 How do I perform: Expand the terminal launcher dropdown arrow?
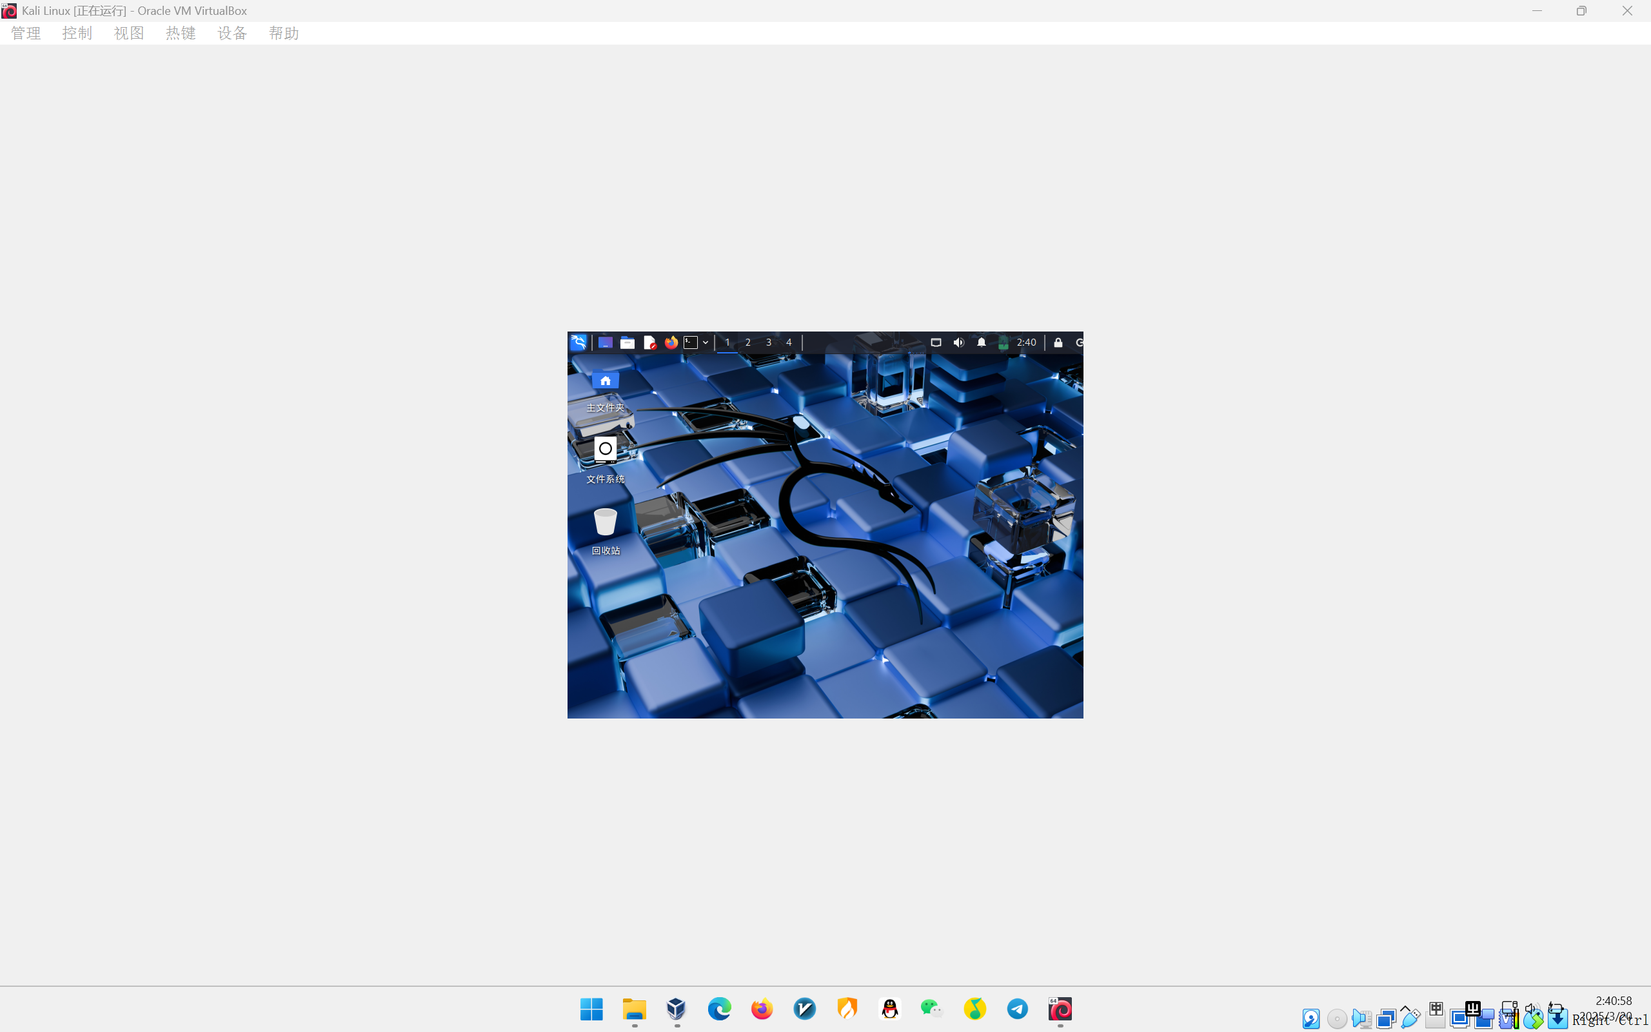(x=706, y=342)
